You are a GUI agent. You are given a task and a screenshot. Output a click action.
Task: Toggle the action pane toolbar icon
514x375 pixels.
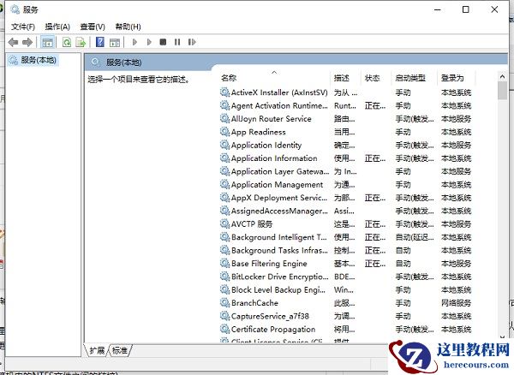point(115,42)
